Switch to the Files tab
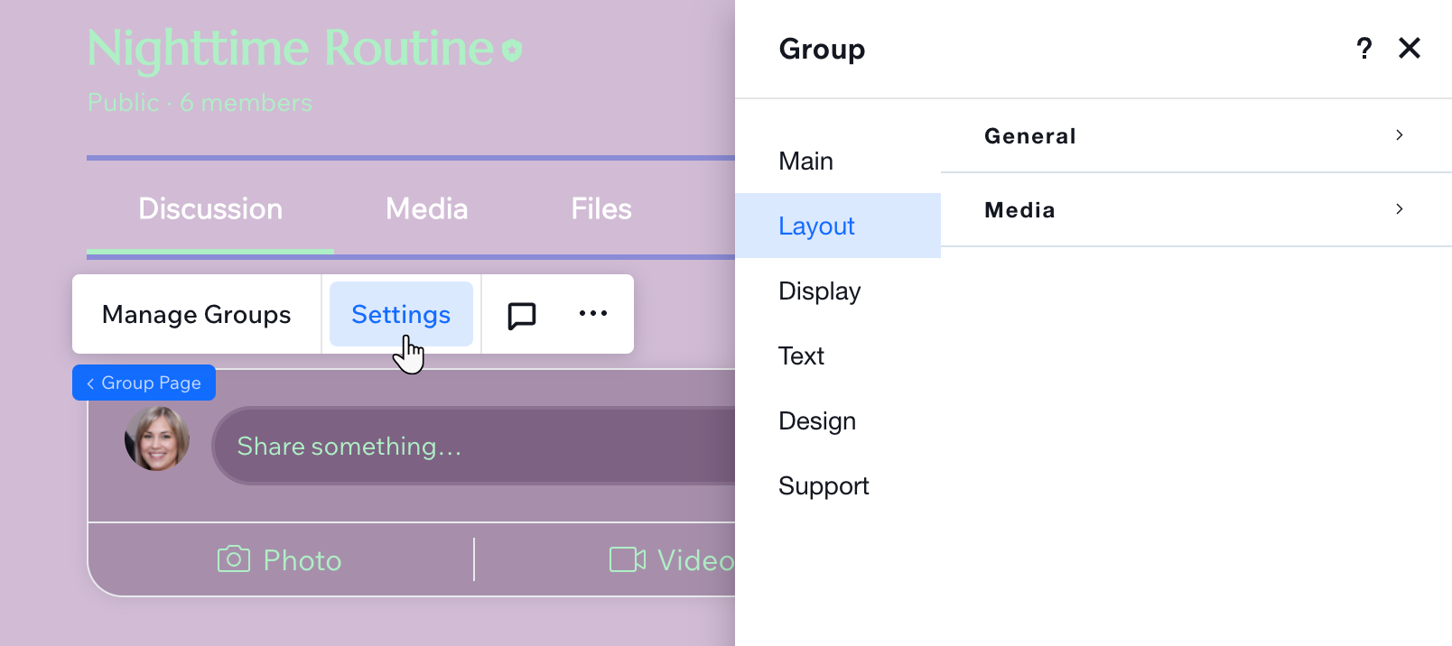Viewport: 1452px width, 646px height. tap(600, 209)
